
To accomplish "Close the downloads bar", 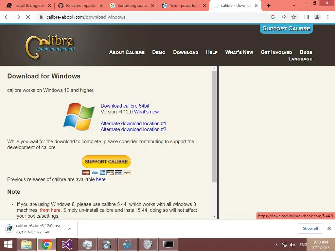I will pyautogui.click(x=329, y=228).
